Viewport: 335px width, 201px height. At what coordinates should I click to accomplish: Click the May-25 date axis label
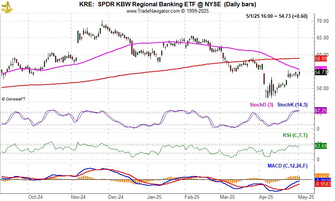[307, 197]
